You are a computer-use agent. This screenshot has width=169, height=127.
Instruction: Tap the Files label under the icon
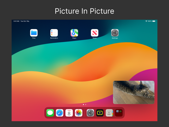point(34,38)
